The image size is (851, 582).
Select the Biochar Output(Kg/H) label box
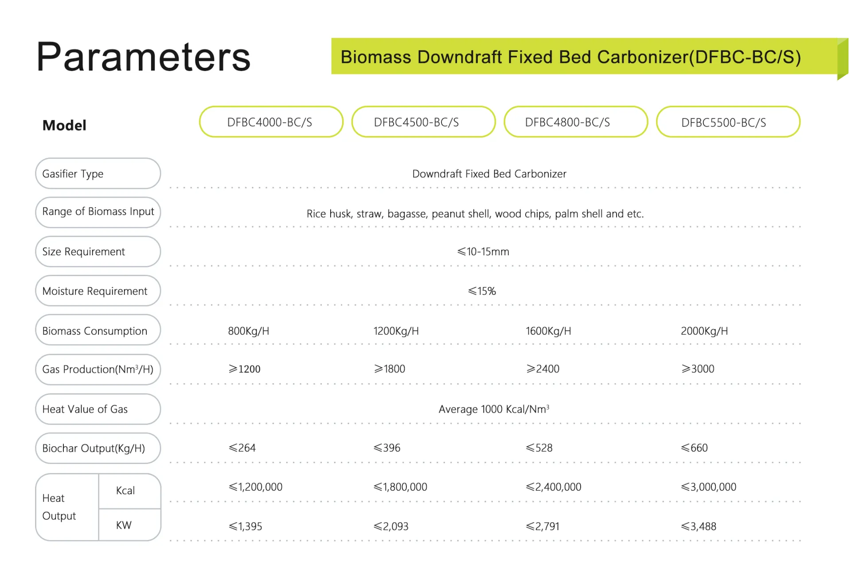click(x=98, y=448)
